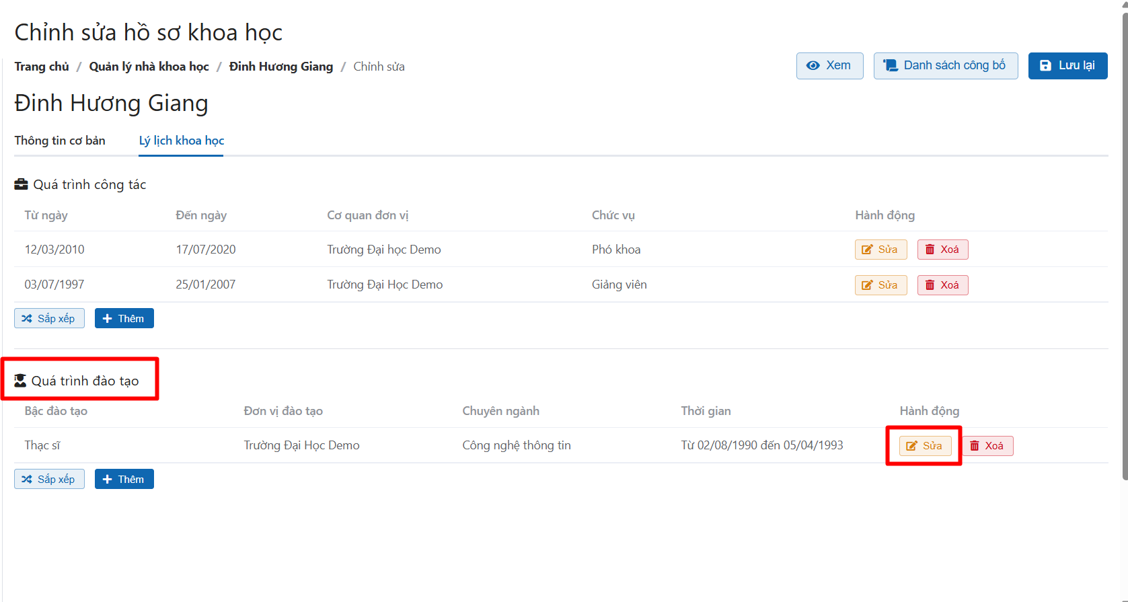Click the page vertical scrollbar

click(x=1124, y=242)
